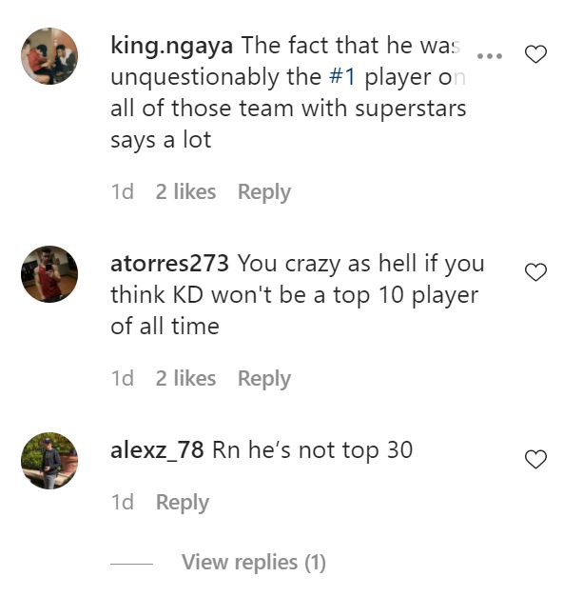Screen dimensions: 563x597
Task: Click 1d timestamp on atorres273's comment
Action: (122, 378)
